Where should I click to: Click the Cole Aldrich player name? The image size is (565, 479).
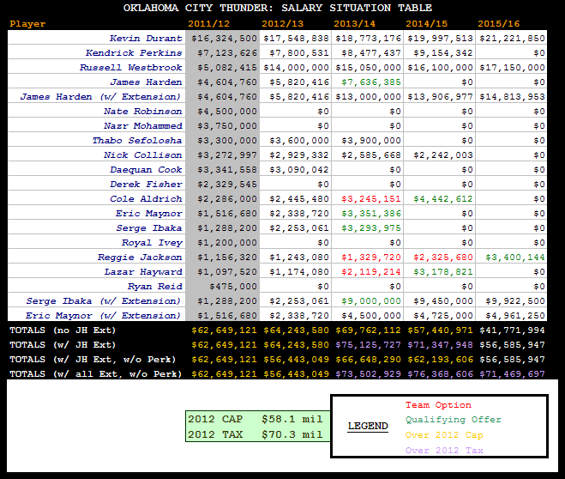[x=146, y=199]
